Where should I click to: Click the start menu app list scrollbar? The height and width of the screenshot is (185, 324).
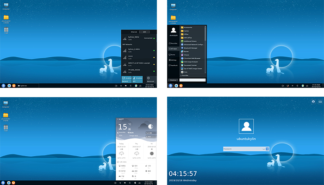(x=206, y=46)
